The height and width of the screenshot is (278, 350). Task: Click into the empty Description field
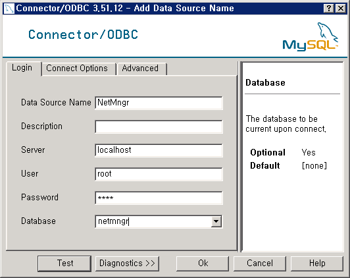click(159, 126)
